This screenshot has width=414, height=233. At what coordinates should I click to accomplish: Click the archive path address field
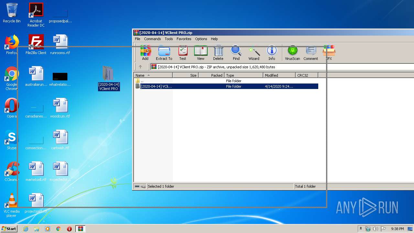pyautogui.click(x=282, y=67)
